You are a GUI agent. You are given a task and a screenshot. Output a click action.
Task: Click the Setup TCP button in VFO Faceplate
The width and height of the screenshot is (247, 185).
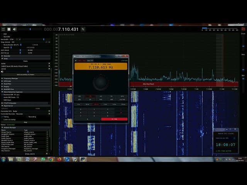(90, 61)
